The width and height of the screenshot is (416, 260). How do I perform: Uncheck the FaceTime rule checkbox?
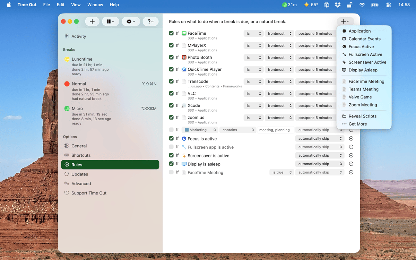[x=171, y=33]
